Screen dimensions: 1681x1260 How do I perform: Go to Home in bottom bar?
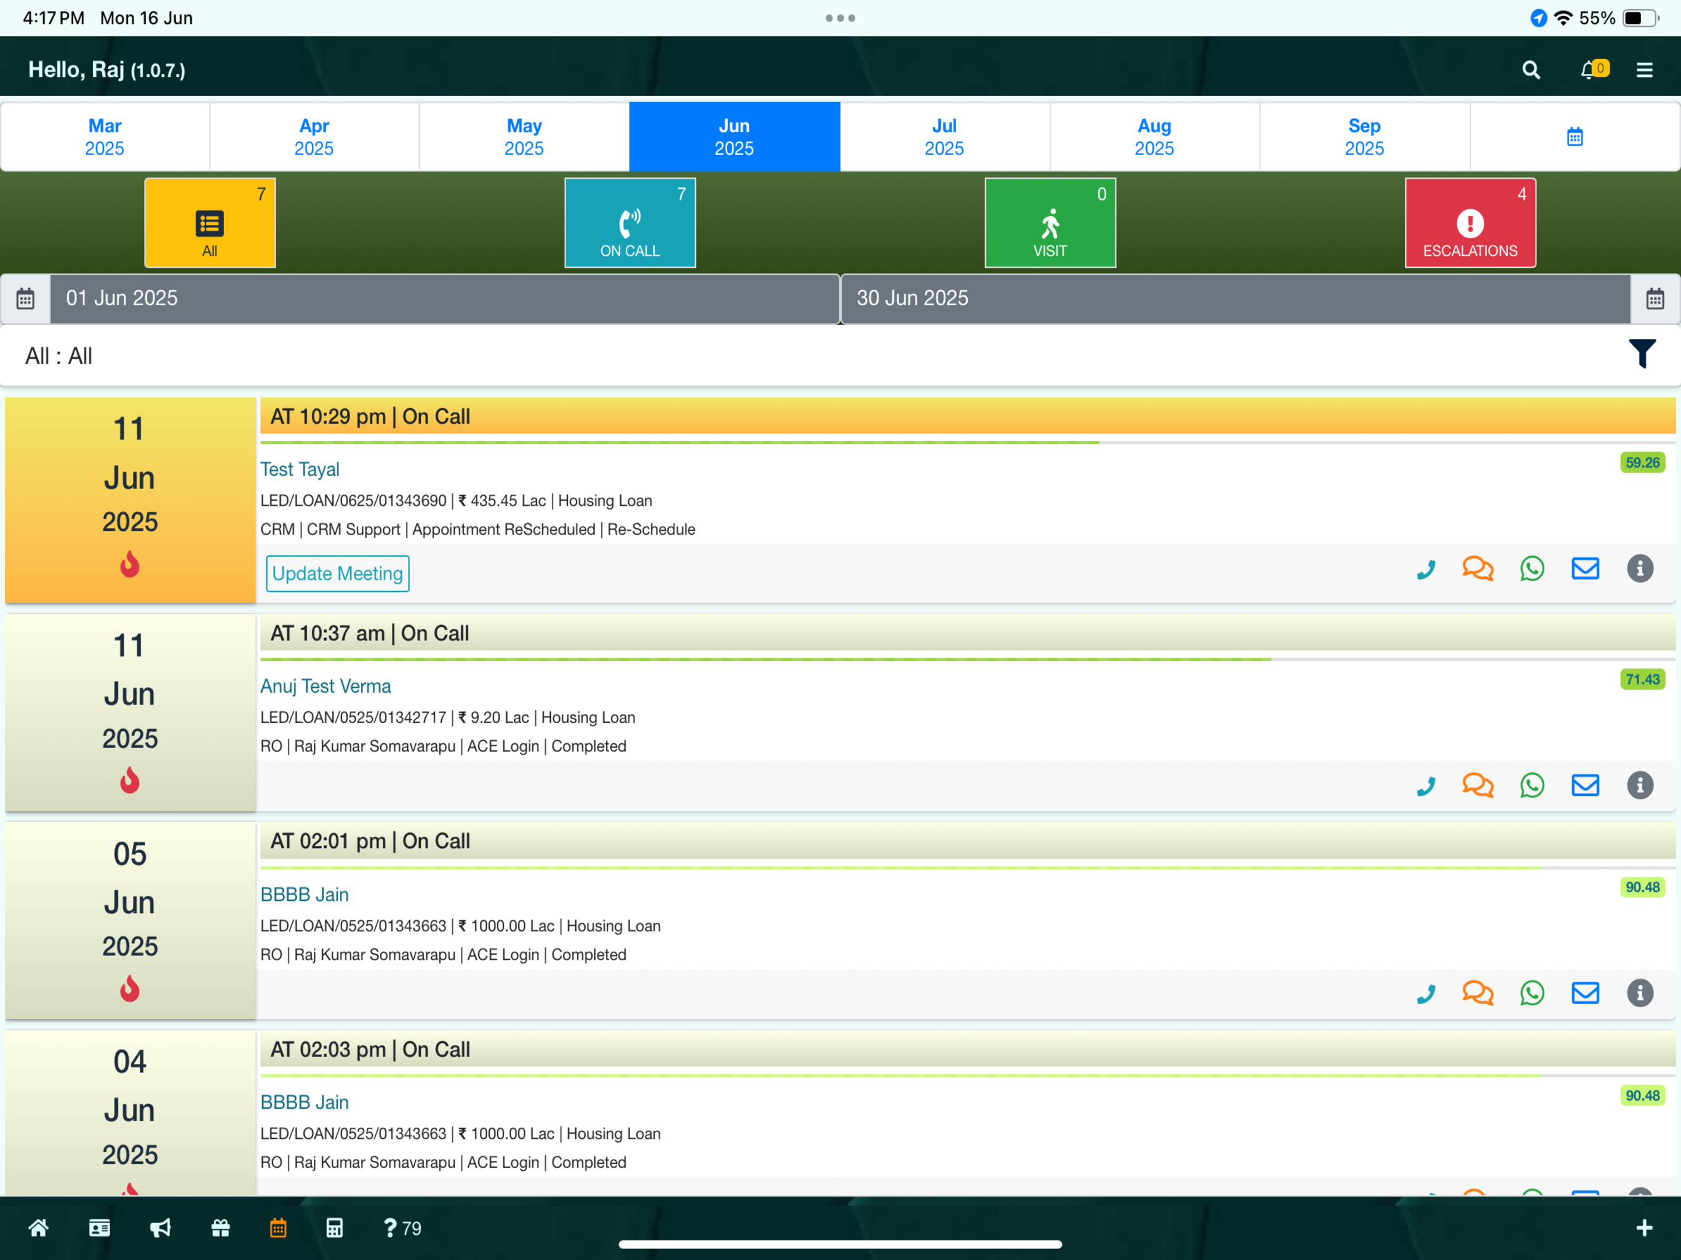pos(38,1228)
